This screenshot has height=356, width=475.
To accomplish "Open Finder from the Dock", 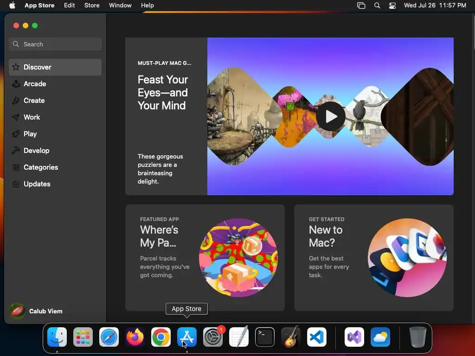I will click(x=57, y=337).
